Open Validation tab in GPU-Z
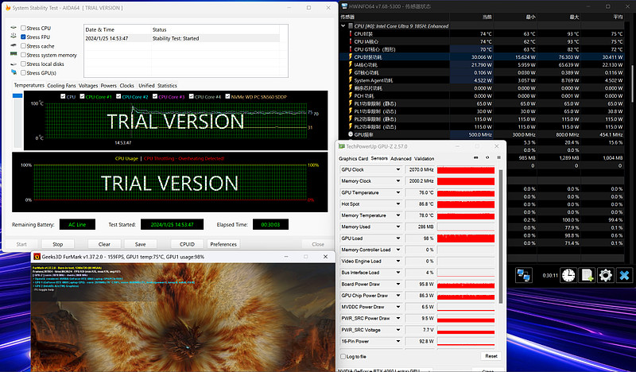The image size is (636, 372). (425, 159)
